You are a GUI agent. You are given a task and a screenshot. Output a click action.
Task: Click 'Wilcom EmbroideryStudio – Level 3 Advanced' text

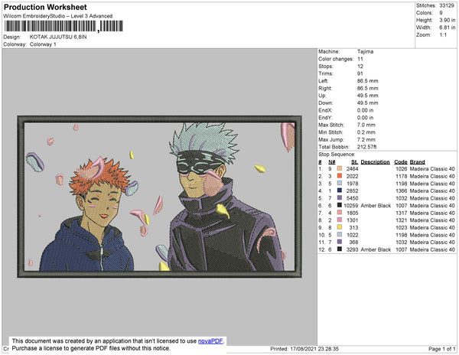coord(58,16)
